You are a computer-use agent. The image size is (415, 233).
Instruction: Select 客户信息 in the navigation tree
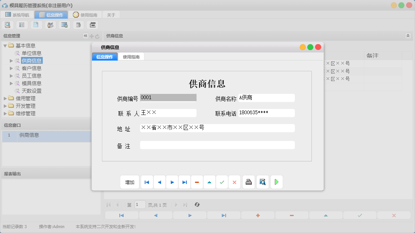point(32,68)
